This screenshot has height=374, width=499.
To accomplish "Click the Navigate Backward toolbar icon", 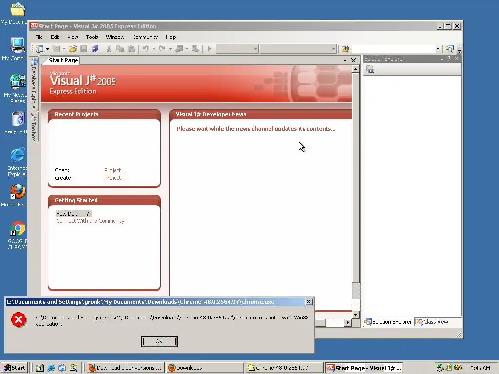I will tap(179, 49).
